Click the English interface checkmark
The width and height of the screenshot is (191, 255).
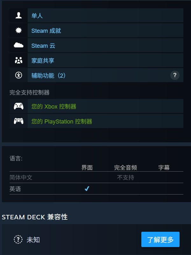pyautogui.click(x=87, y=189)
